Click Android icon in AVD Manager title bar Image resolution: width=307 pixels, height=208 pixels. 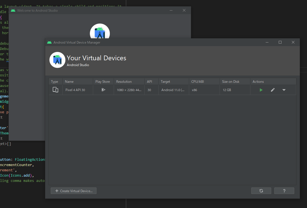coord(49,42)
